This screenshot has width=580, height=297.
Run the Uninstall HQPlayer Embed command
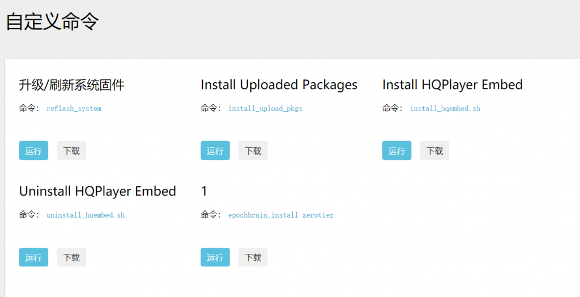(33, 257)
